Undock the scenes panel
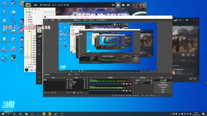The width and height of the screenshot is (207, 116). click(64, 78)
